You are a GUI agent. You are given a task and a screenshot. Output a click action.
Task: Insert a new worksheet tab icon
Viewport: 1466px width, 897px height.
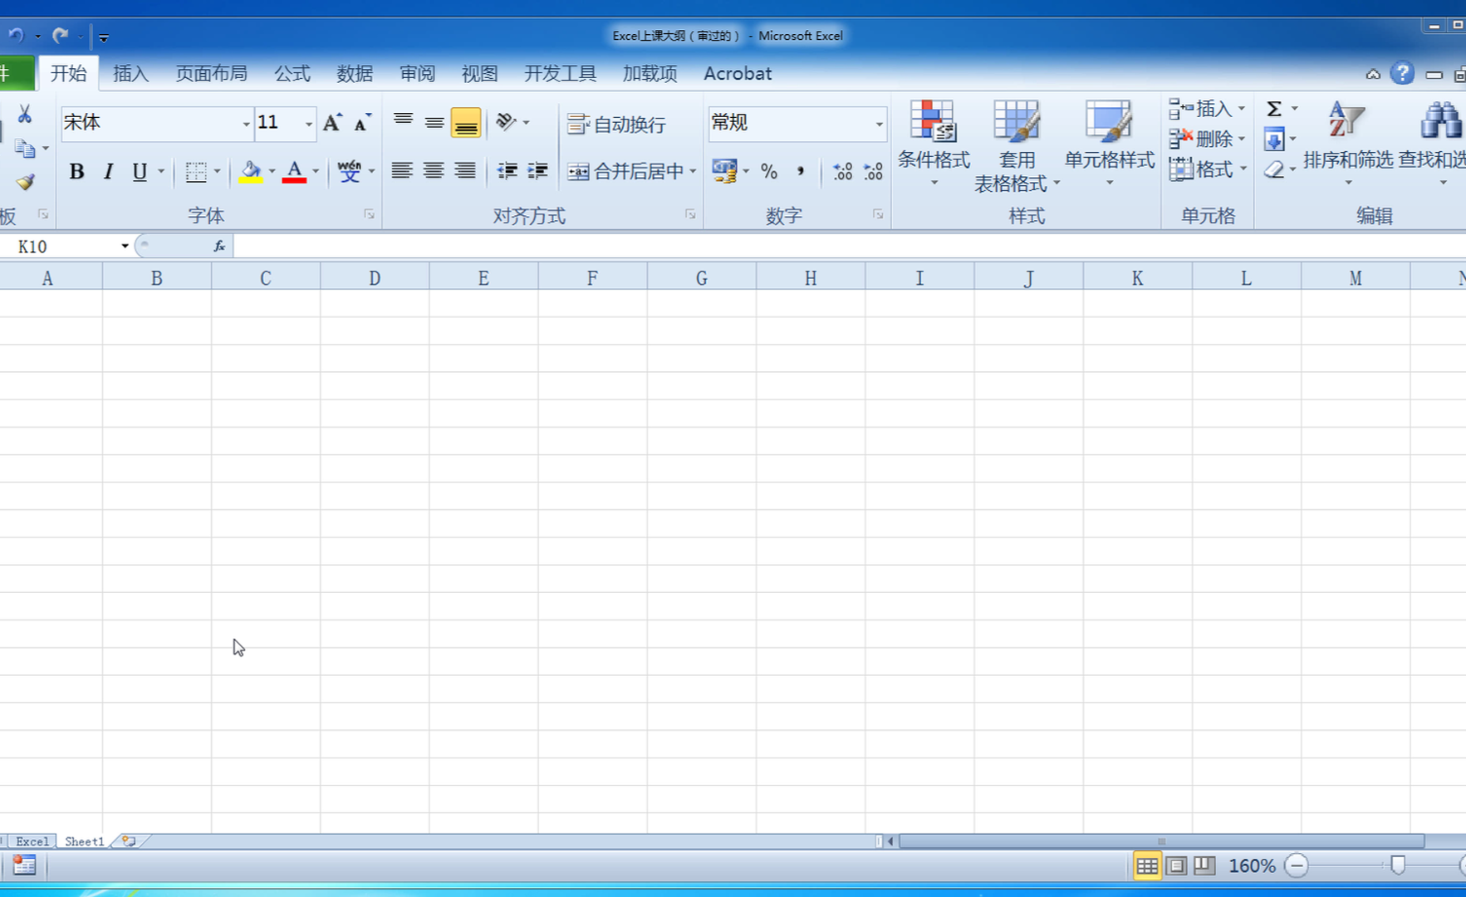(x=129, y=841)
